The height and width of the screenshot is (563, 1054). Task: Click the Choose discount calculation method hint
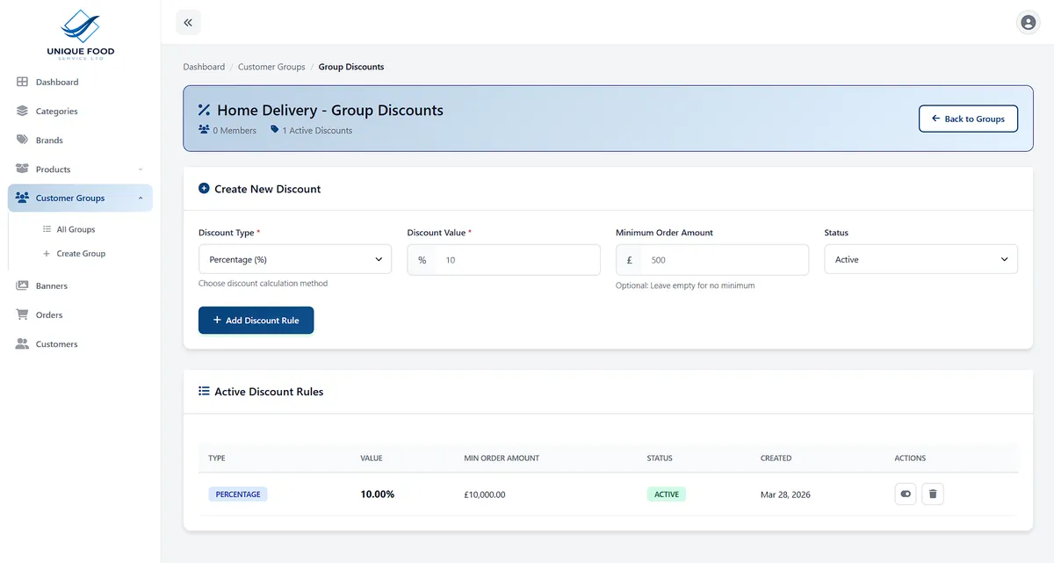click(x=263, y=283)
